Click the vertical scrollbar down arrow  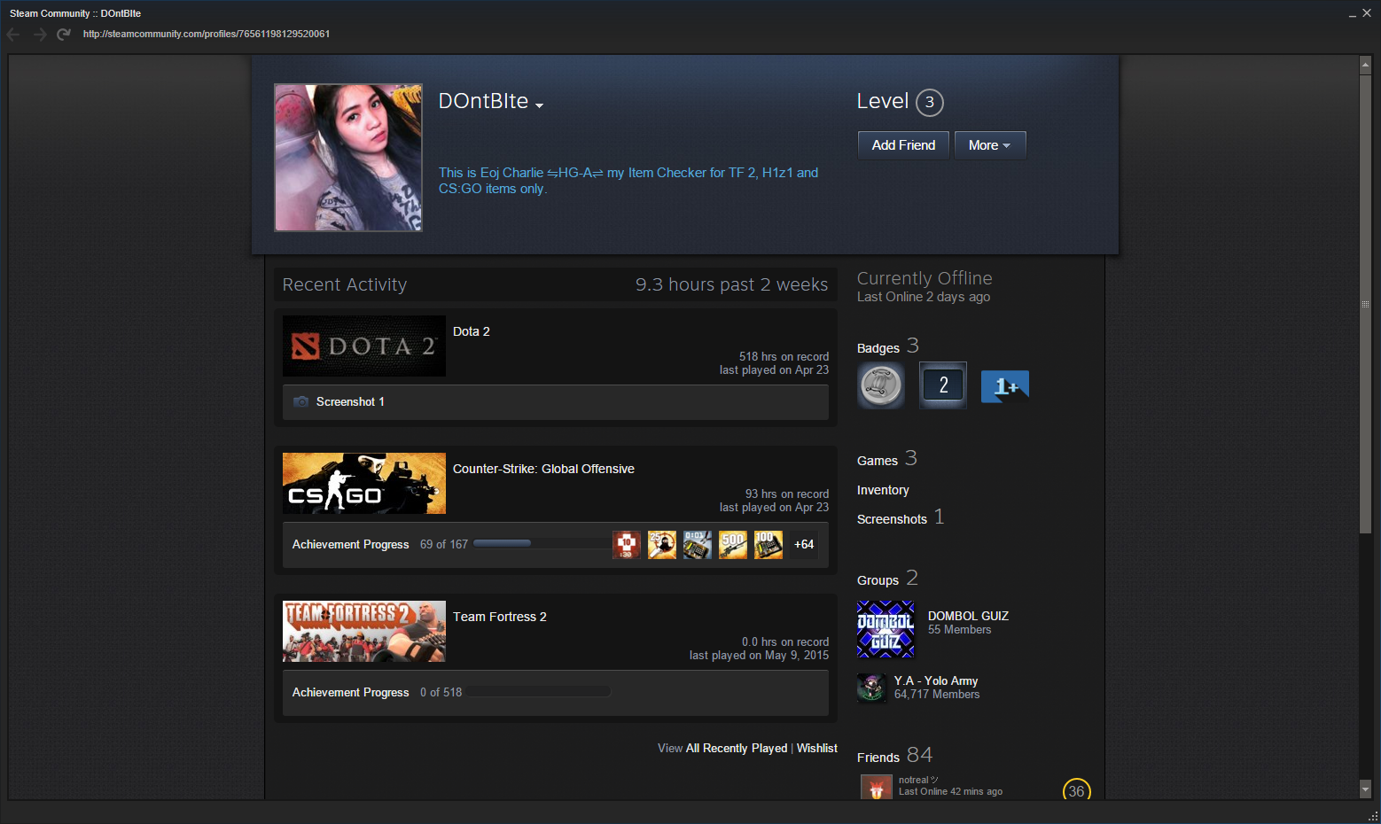(x=1365, y=789)
